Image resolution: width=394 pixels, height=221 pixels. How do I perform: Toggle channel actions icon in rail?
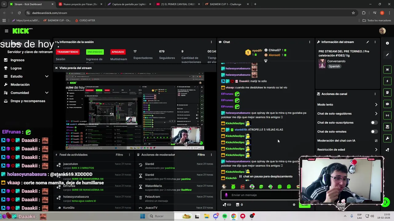pos(387,127)
